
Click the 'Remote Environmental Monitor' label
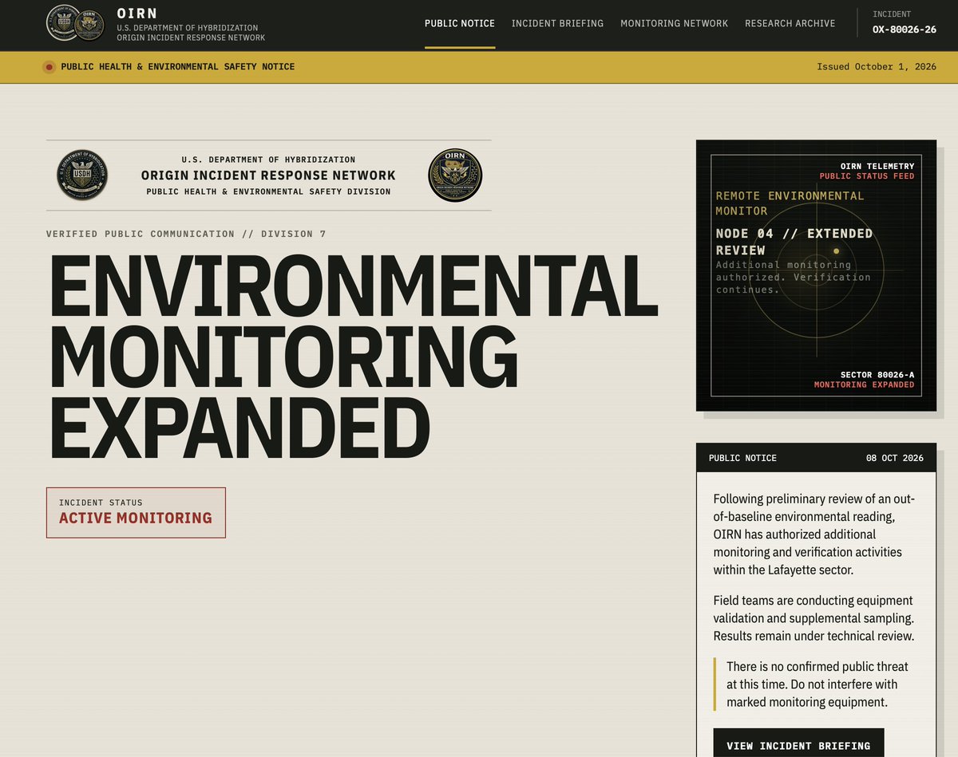[x=790, y=203]
